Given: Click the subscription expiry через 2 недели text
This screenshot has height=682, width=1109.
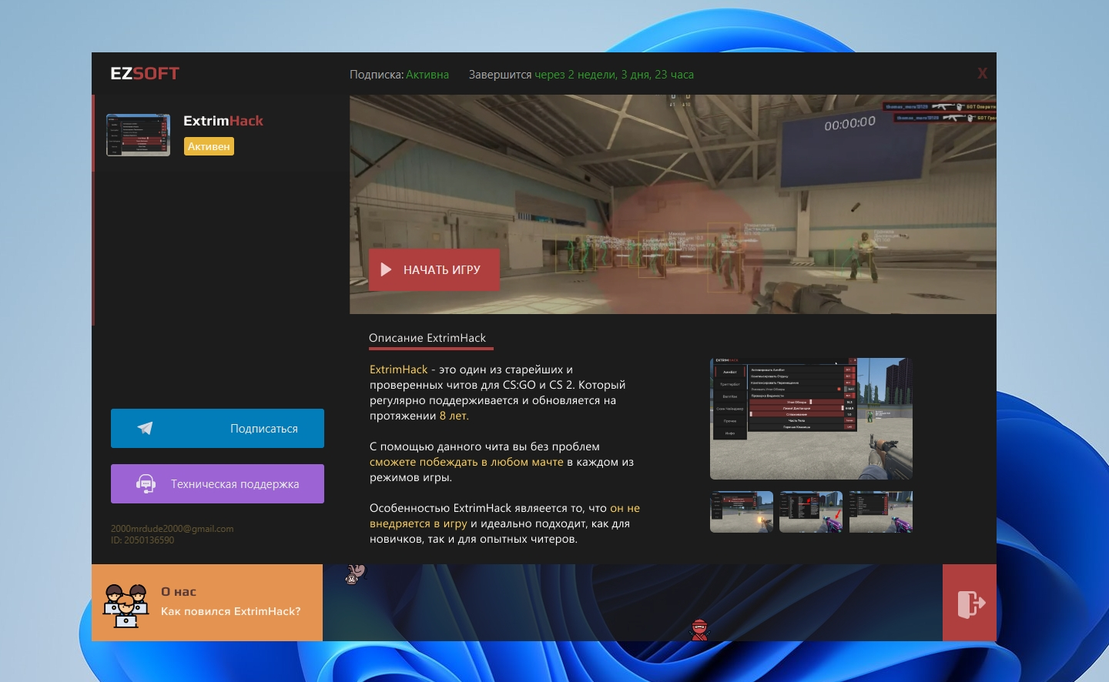Looking at the screenshot, I should 615,75.
